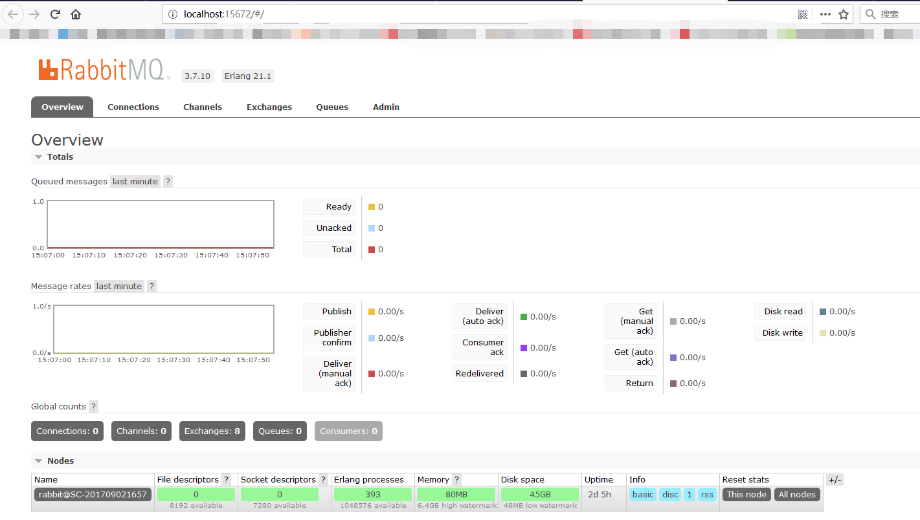Switch to the Connections tab
Viewport: 920px width, 520px height.
tap(133, 107)
